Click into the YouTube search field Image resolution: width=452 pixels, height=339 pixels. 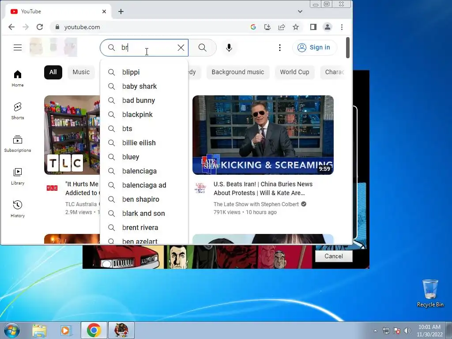pyautogui.click(x=144, y=48)
